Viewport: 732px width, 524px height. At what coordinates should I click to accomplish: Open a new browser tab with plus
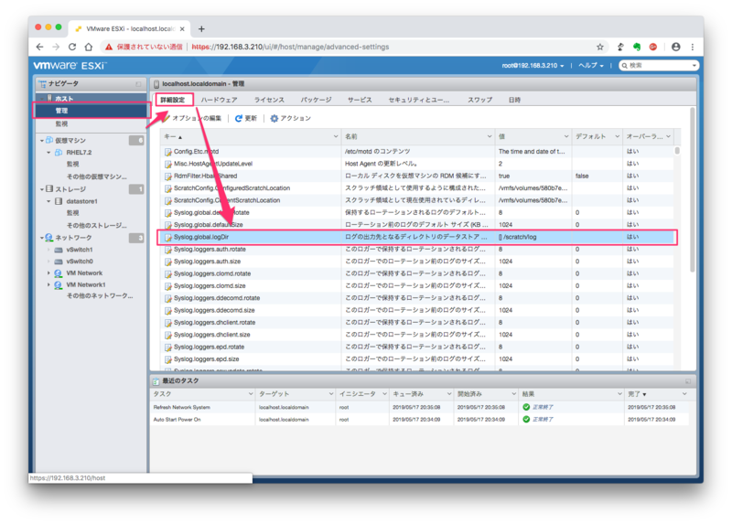[201, 29]
